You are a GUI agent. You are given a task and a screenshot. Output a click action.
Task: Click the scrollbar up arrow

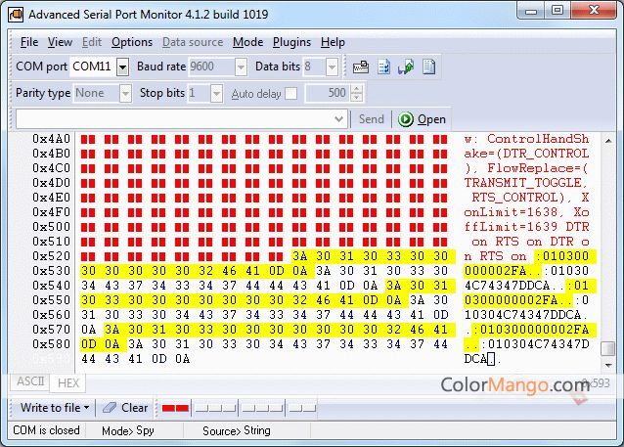608,141
